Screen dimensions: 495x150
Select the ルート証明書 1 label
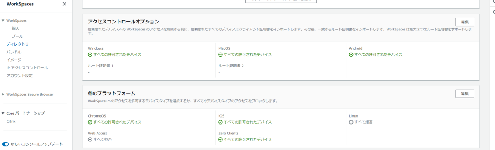pos(100,66)
